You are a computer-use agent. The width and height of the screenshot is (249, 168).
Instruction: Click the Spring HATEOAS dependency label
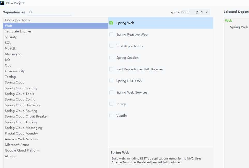[129, 81]
